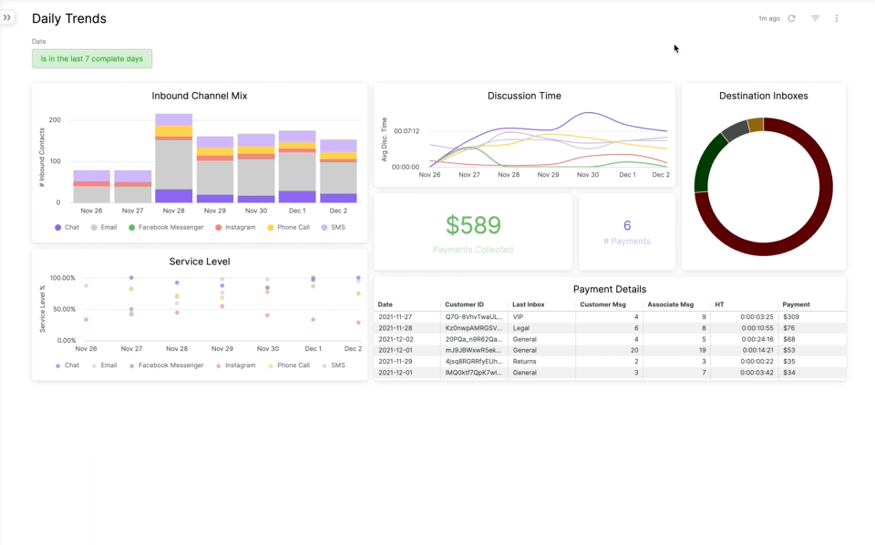This screenshot has width=875, height=545.
Task: Toggle Phone Call in Service Level legend
Action: click(x=289, y=365)
